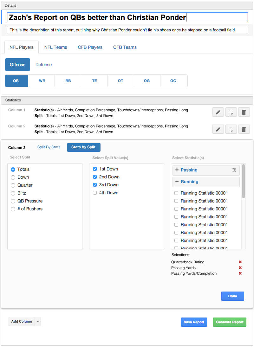Open the Split By Stats tab
The width and height of the screenshot is (254, 347).
point(49,147)
